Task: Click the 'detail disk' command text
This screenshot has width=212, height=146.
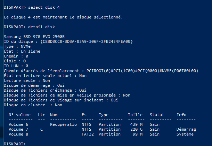Action: click(x=41, y=27)
